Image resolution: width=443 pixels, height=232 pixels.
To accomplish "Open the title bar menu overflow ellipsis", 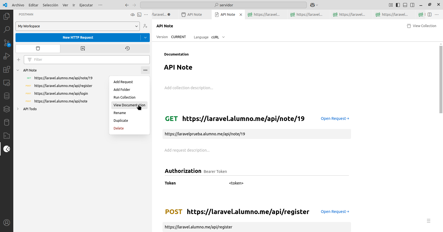I will (100, 5).
